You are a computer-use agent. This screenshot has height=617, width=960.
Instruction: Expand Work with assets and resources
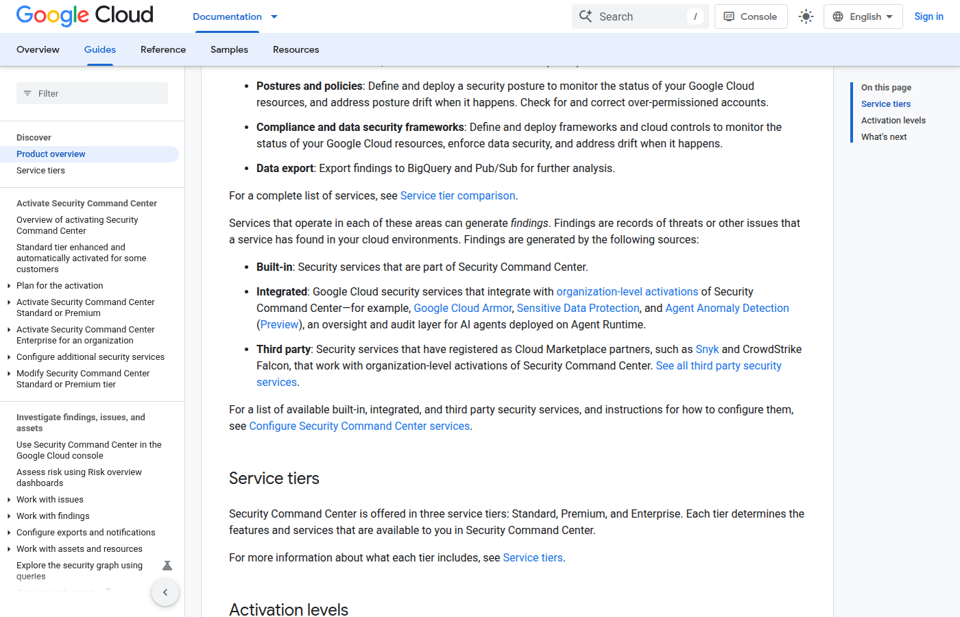coord(8,549)
